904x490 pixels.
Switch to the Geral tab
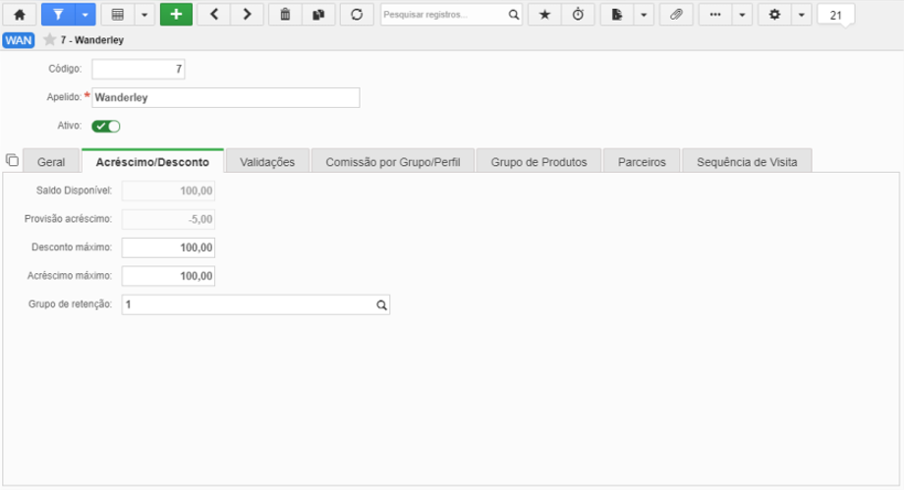[x=51, y=162]
